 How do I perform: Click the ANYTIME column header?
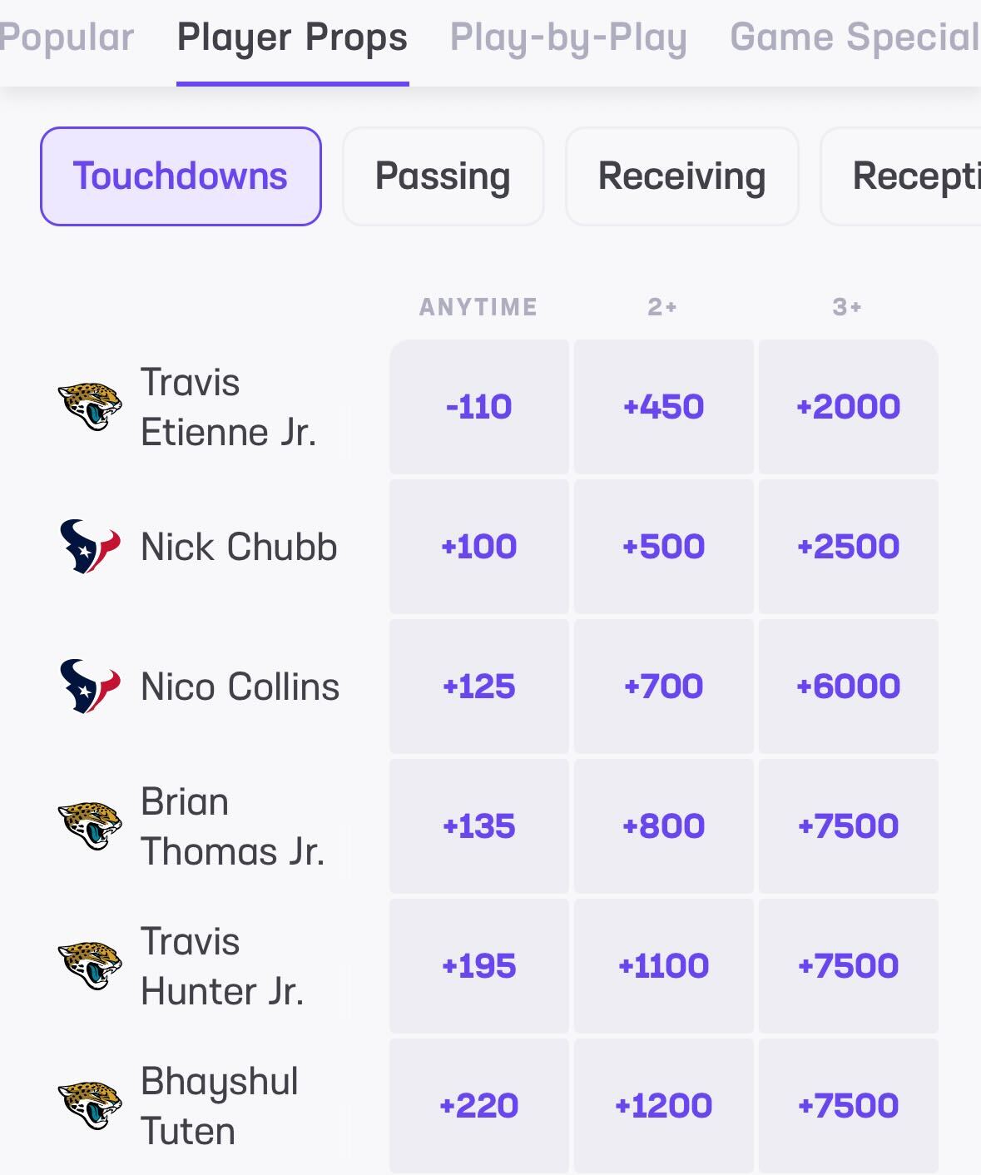pyautogui.click(x=478, y=306)
